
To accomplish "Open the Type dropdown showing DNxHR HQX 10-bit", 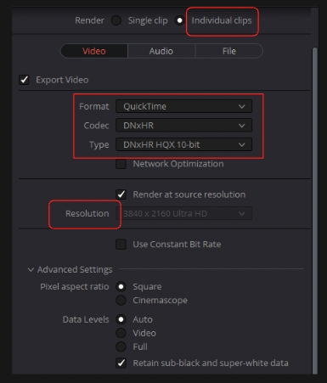I will click(x=183, y=144).
